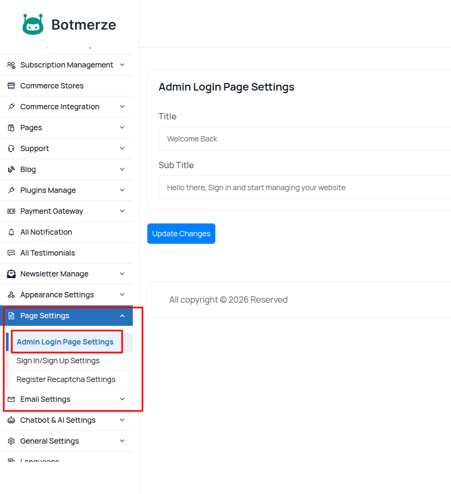Collapse the Page Settings menu chevron
This screenshot has width=451, height=494.
tap(122, 316)
